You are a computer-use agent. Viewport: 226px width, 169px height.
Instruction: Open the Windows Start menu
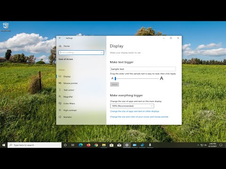4,145
